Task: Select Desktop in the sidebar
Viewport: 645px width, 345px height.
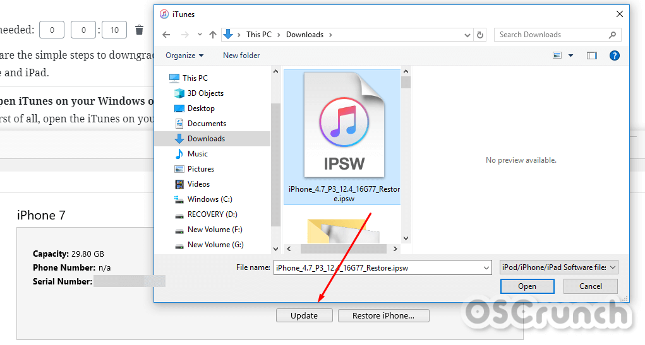Action: coord(201,108)
